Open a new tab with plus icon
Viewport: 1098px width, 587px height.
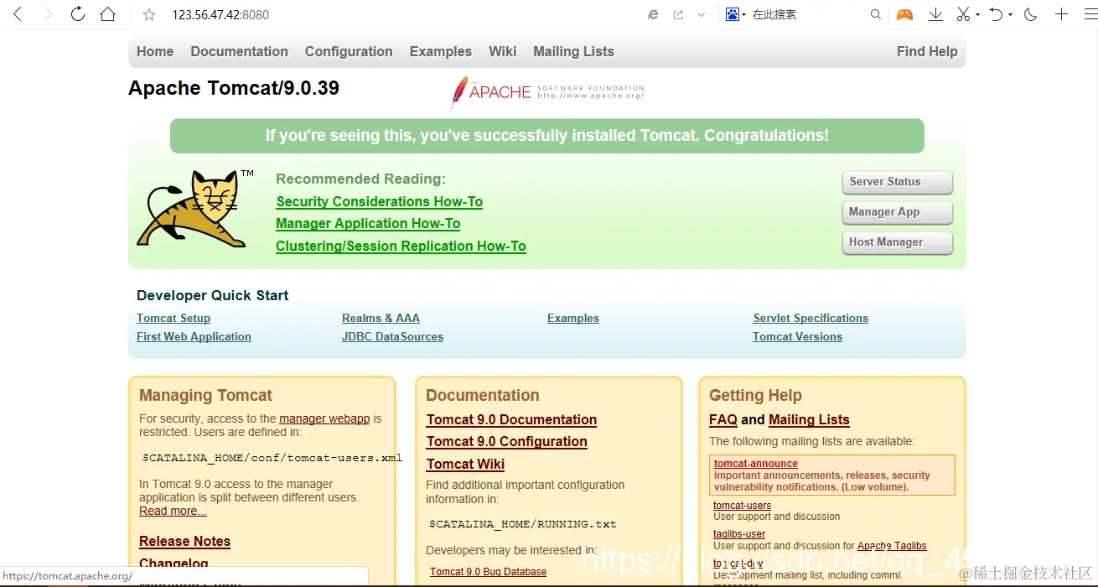click(1061, 14)
